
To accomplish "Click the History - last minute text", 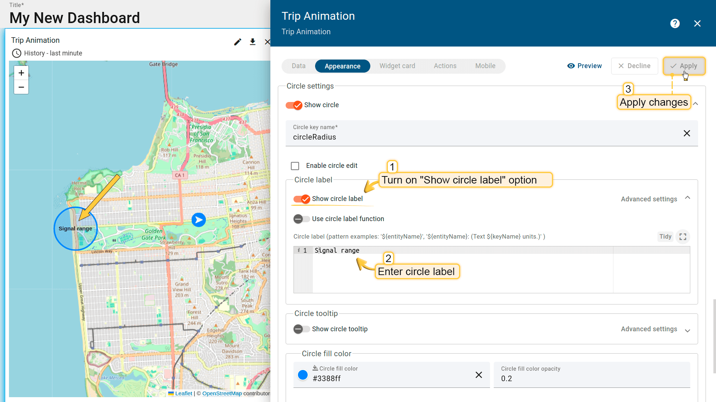I will pos(53,53).
